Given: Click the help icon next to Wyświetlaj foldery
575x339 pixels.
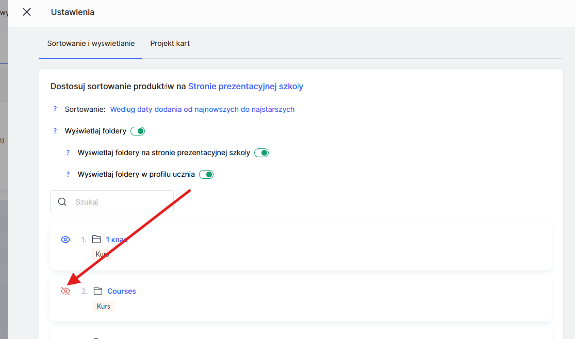Looking at the screenshot, I should [x=55, y=131].
